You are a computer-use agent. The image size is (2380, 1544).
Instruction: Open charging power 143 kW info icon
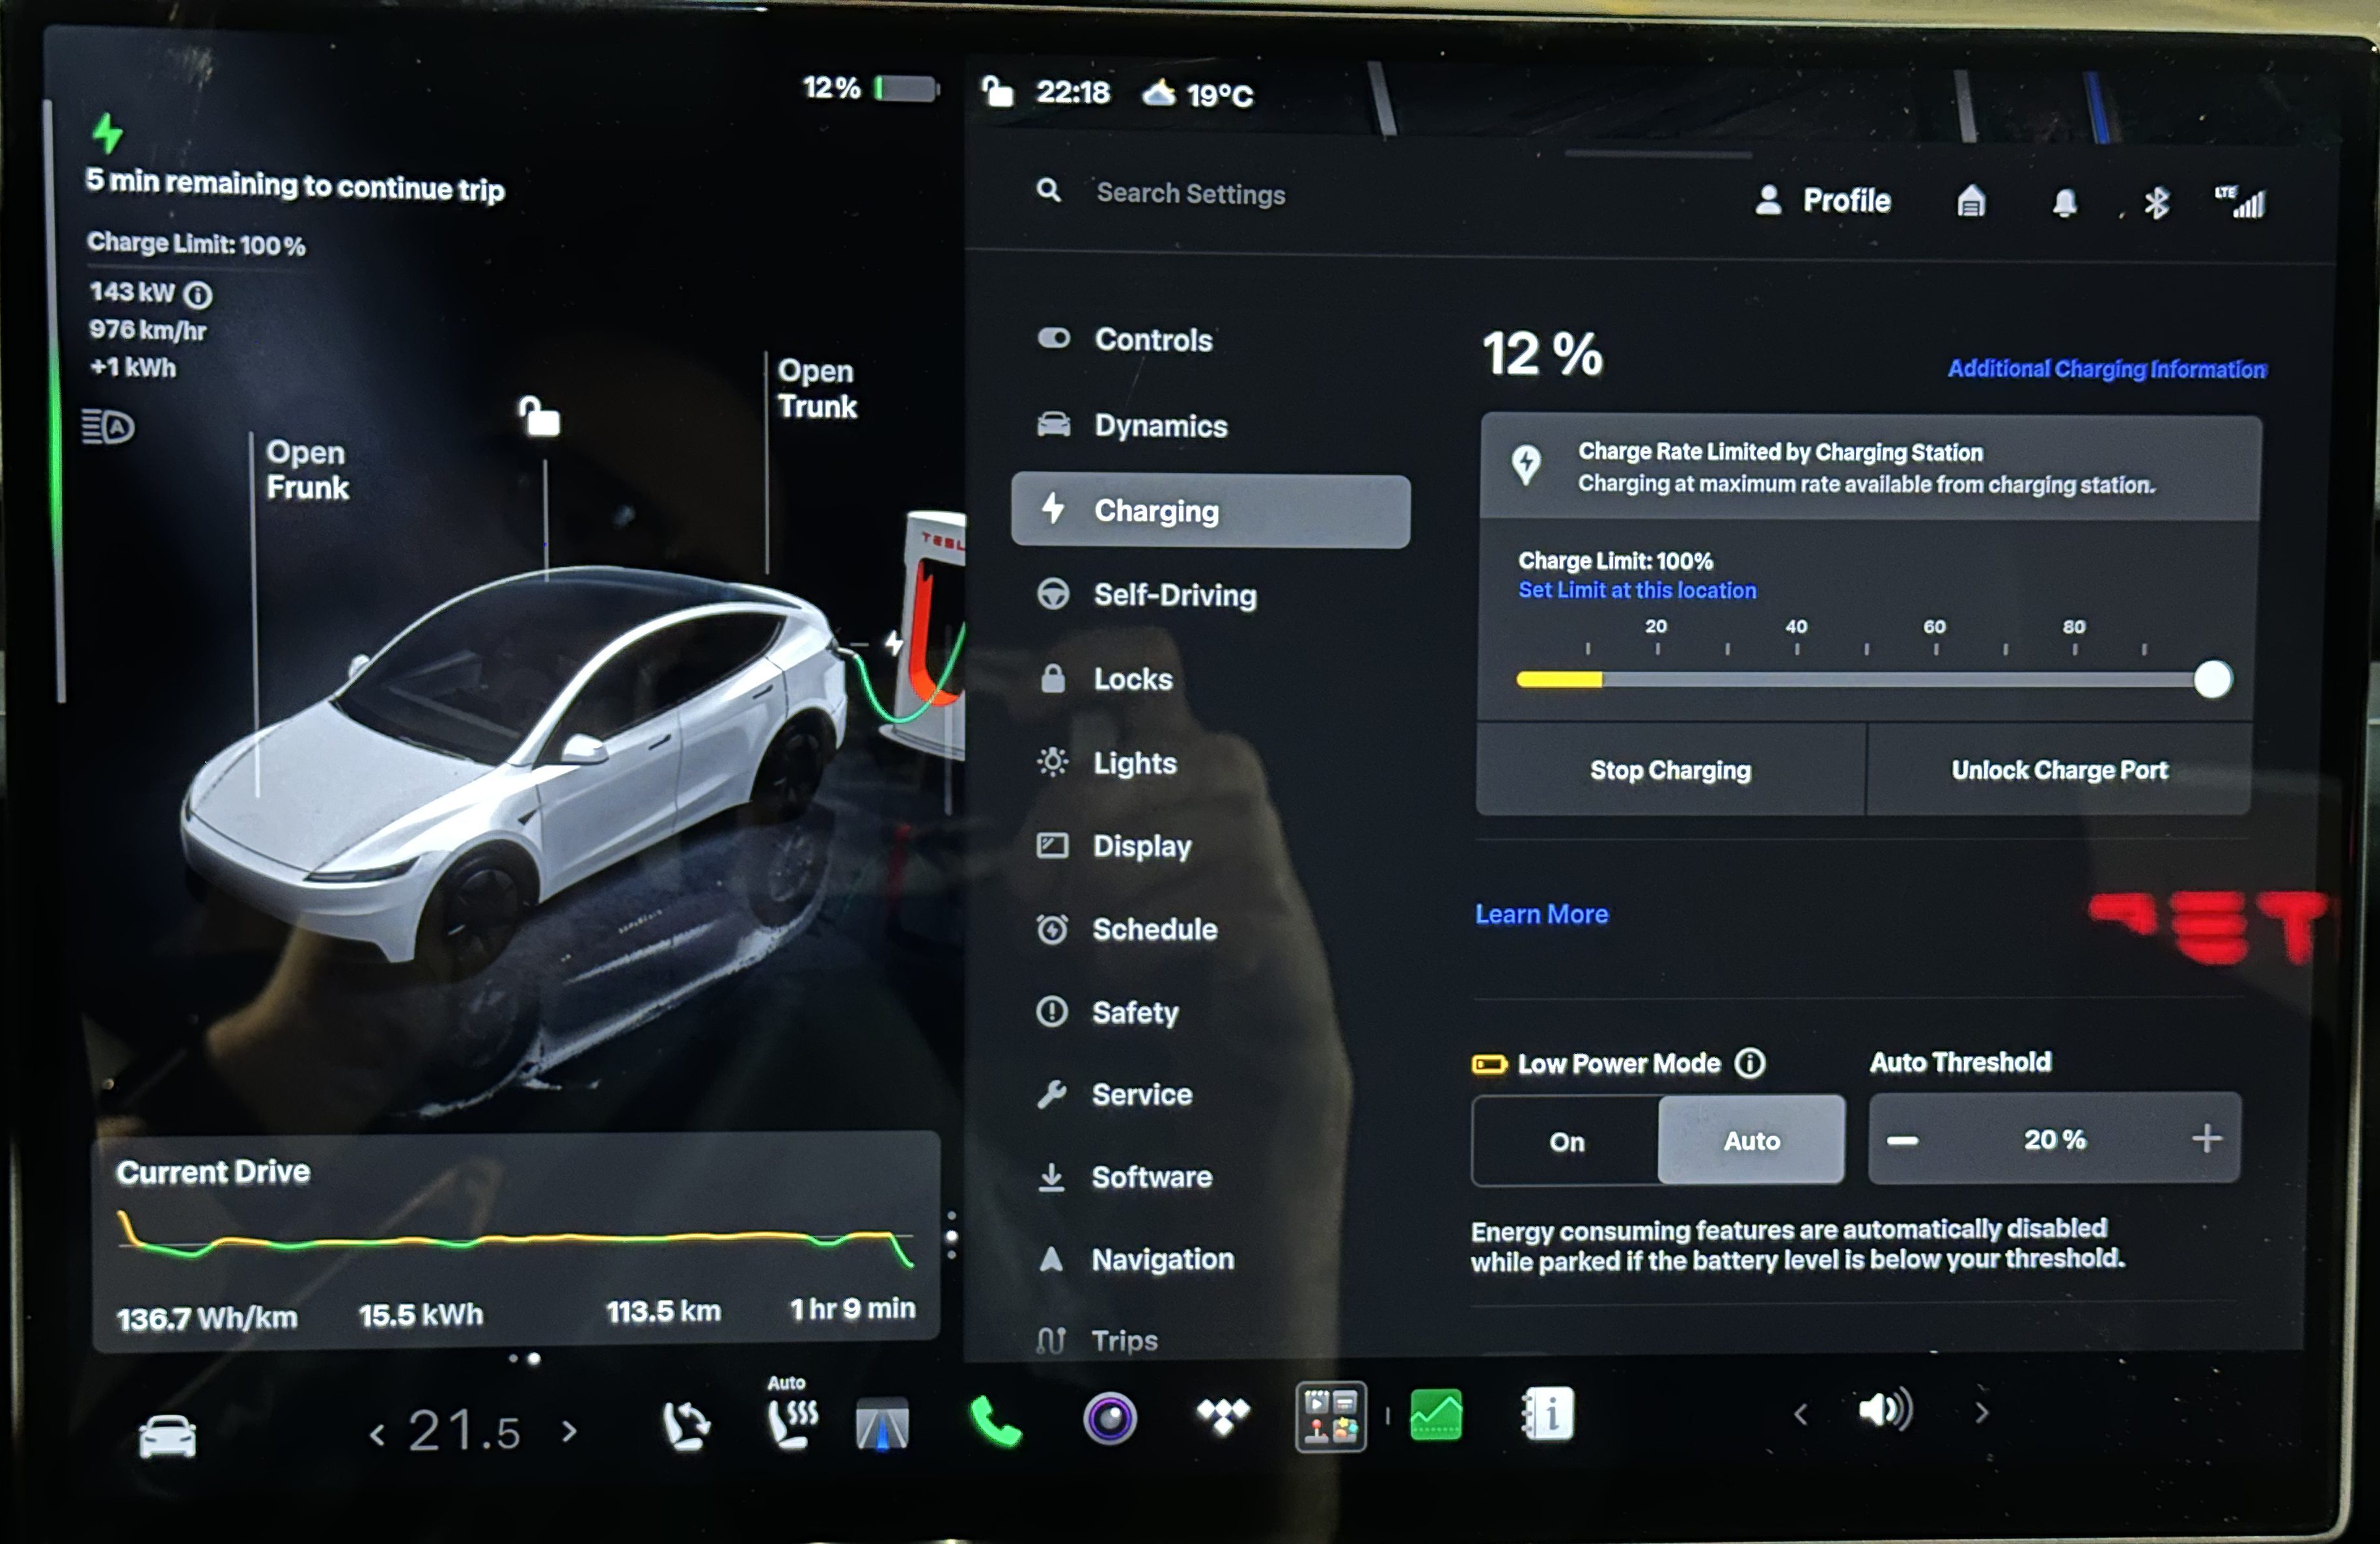pyautogui.click(x=198, y=295)
